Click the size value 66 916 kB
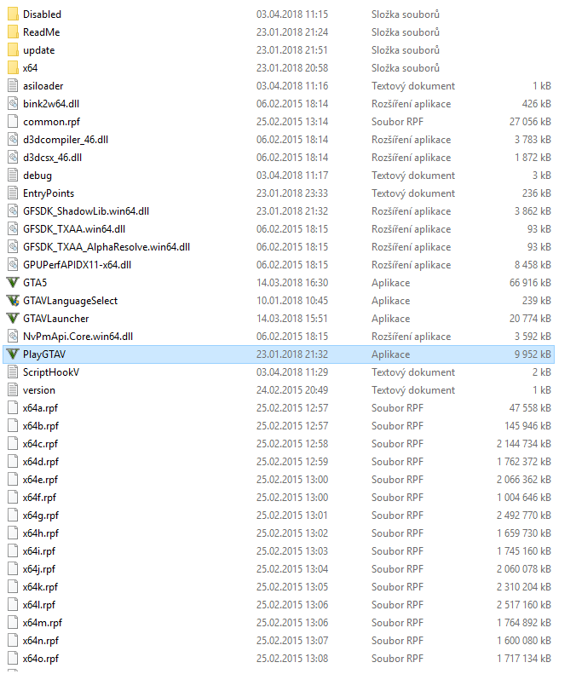 [x=530, y=283]
